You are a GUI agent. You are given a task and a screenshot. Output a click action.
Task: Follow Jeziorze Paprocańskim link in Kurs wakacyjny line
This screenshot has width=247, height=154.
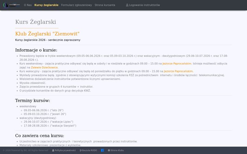[x=178, y=71]
